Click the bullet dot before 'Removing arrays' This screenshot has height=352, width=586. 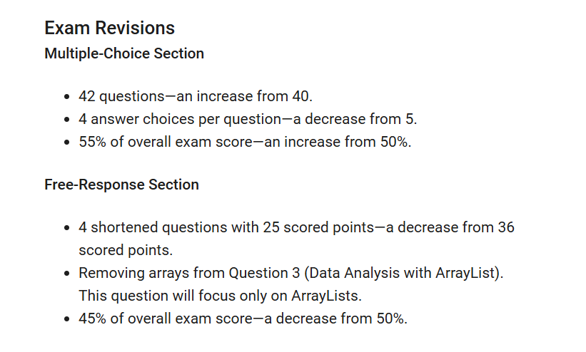[x=66, y=273]
